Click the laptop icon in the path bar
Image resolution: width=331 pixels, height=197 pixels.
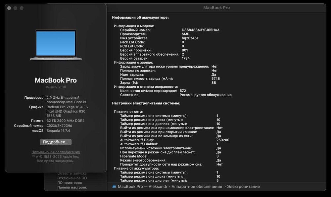[114, 187]
